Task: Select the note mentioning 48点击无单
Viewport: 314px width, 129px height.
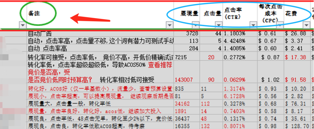Action: (100, 118)
